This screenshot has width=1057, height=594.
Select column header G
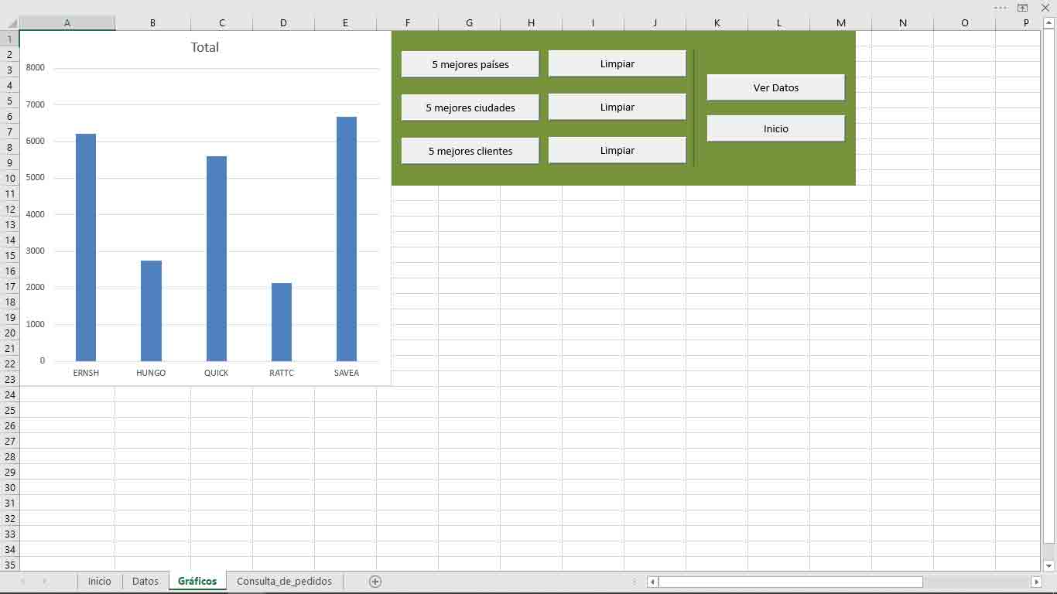coord(469,23)
